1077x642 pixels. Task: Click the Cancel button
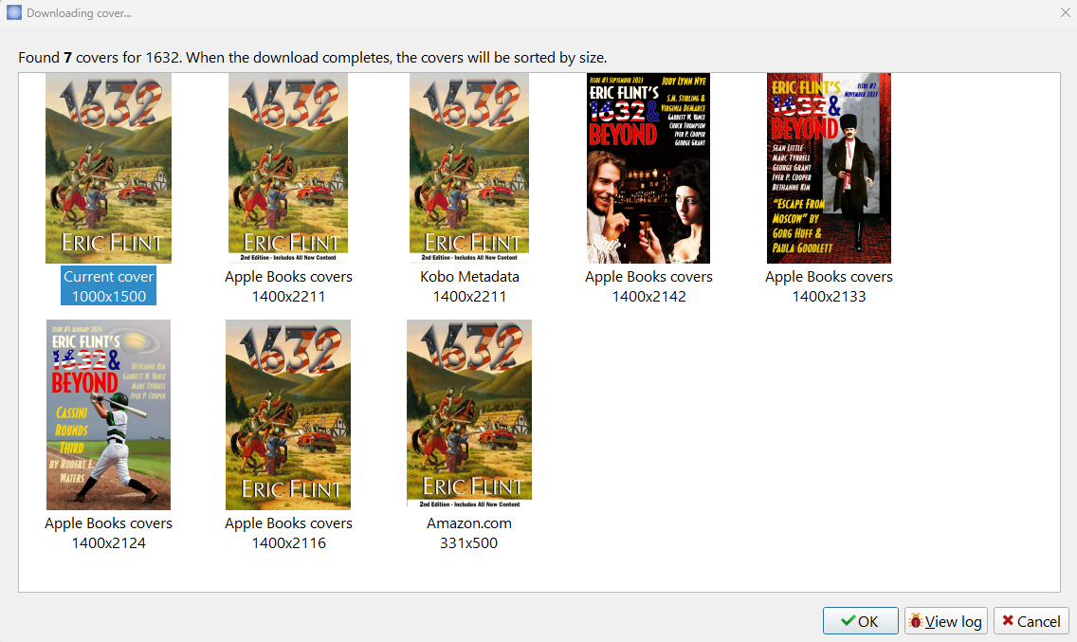point(1031,621)
